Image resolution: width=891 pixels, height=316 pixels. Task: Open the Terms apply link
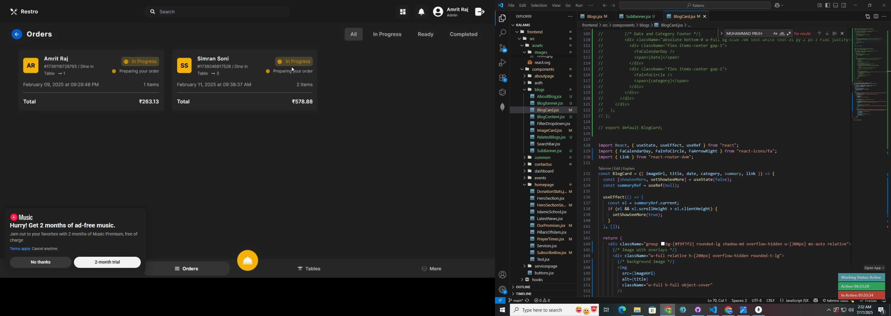[20, 249]
